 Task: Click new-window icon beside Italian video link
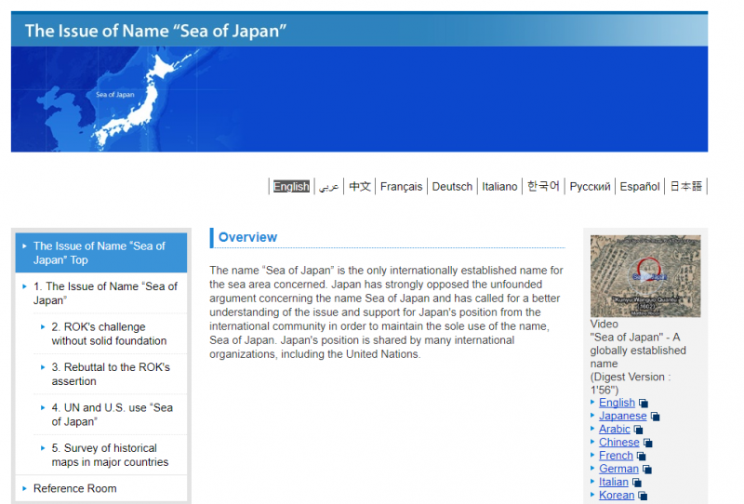(636, 483)
